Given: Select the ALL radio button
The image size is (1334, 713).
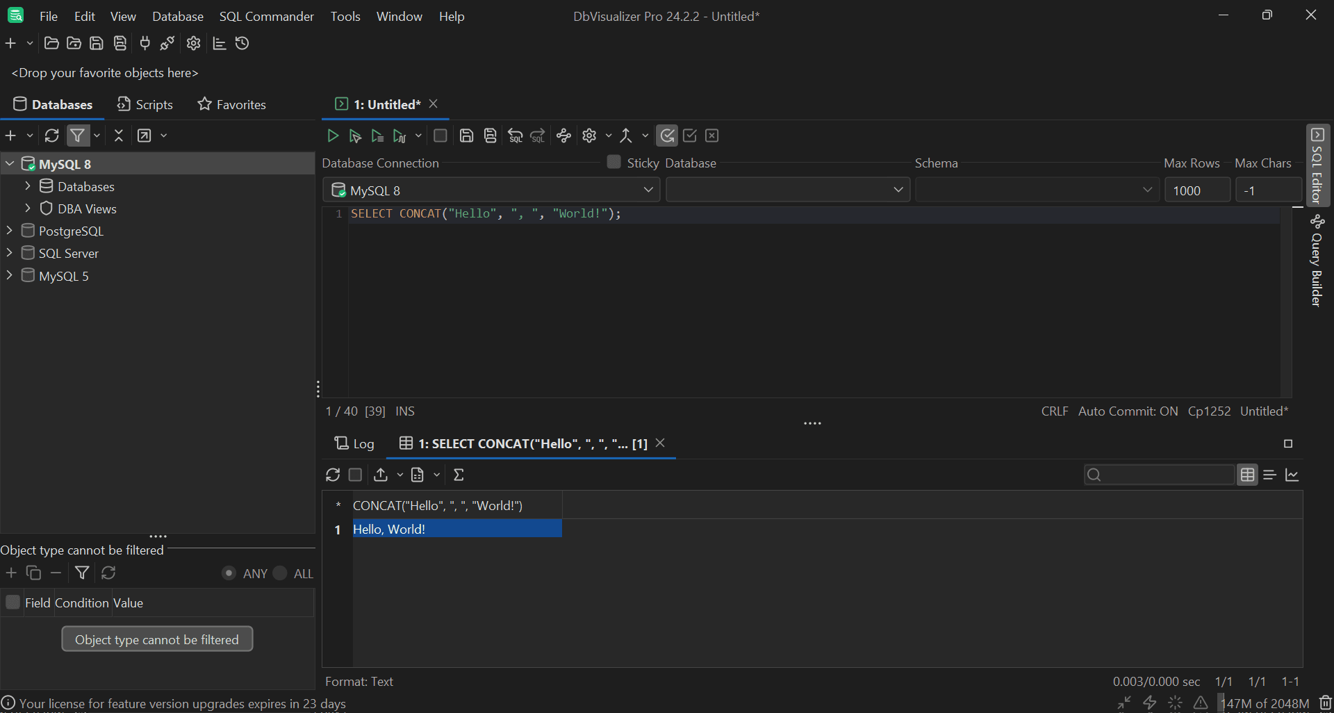Looking at the screenshot, I should click(x=280, y=573).
